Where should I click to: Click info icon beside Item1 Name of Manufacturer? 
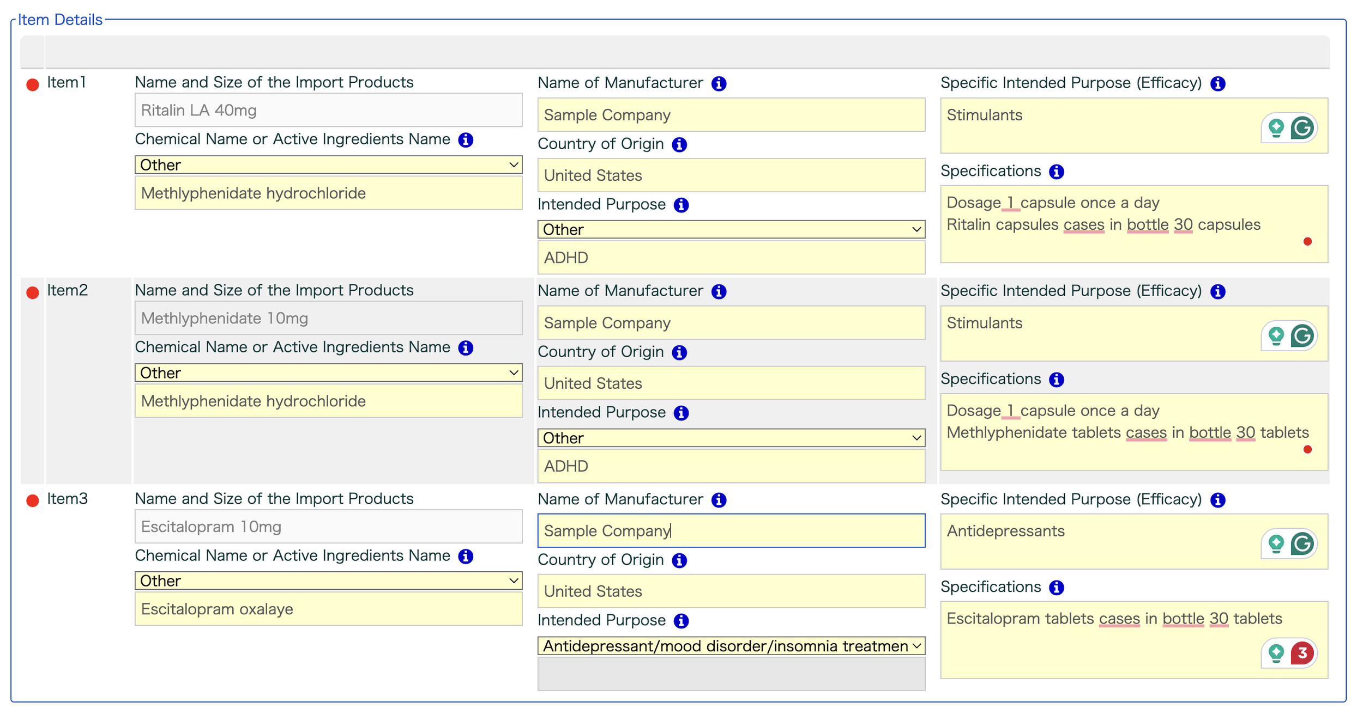[x=719, y=83]
